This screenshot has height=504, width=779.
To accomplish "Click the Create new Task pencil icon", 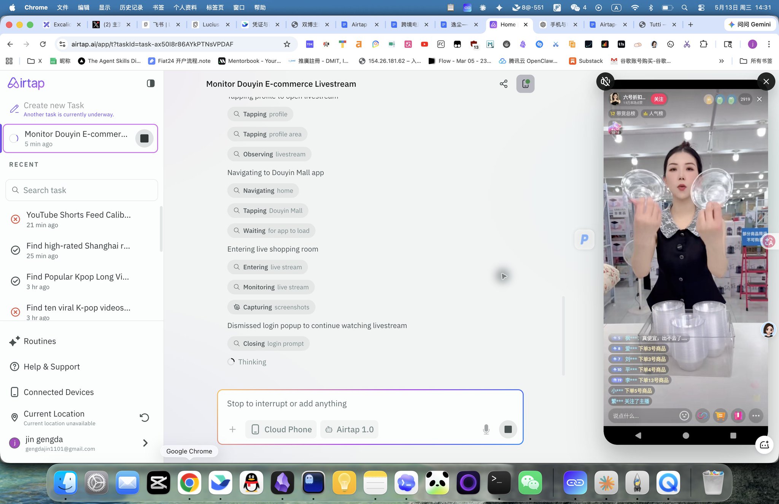I will 14,109.
